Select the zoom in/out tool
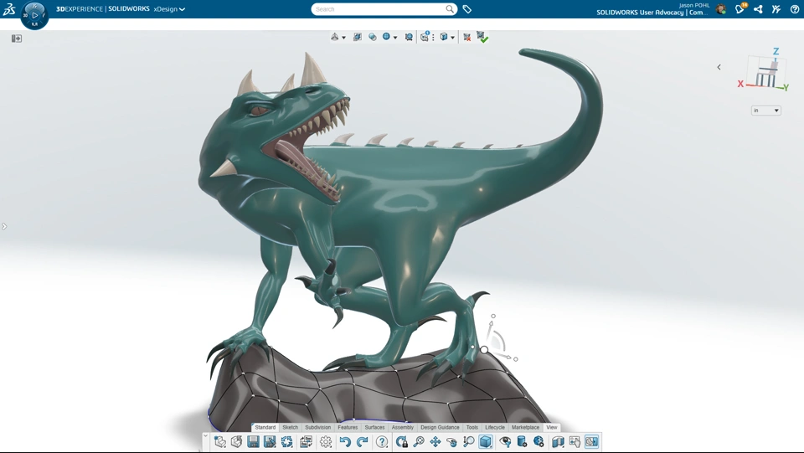 (x=469, y=442)
